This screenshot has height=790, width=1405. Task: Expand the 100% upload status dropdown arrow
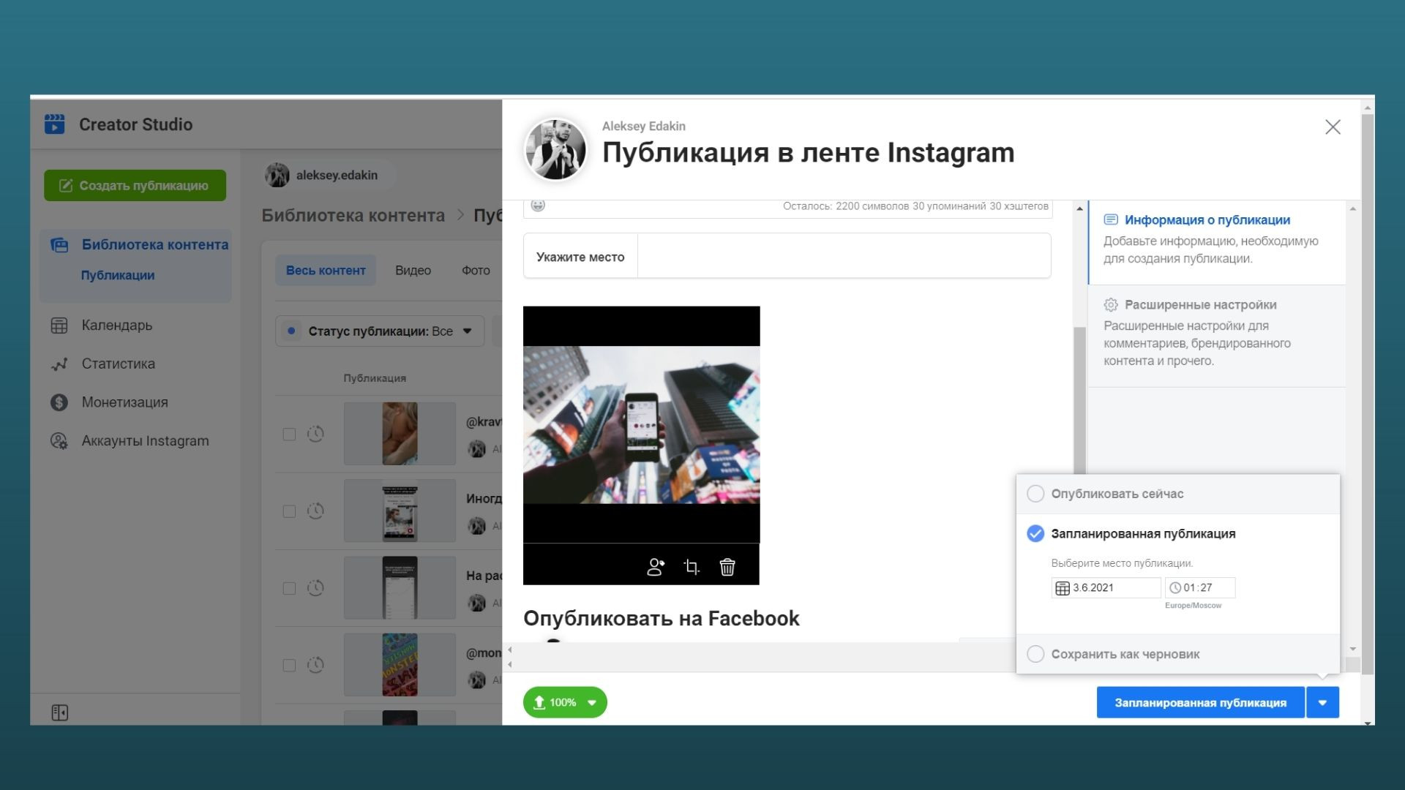point(592,703)
